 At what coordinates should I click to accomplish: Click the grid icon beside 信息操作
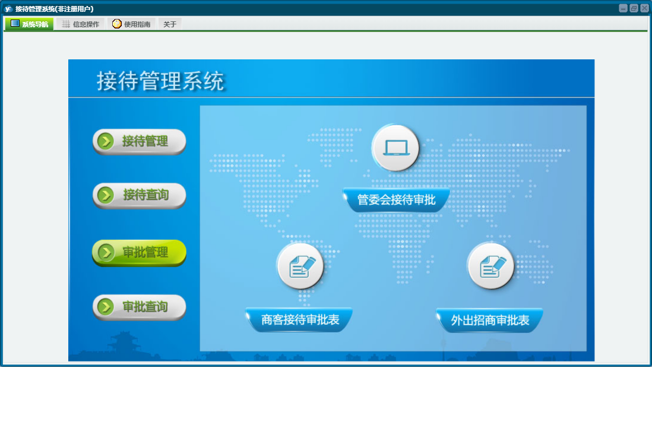coord(66,24)
